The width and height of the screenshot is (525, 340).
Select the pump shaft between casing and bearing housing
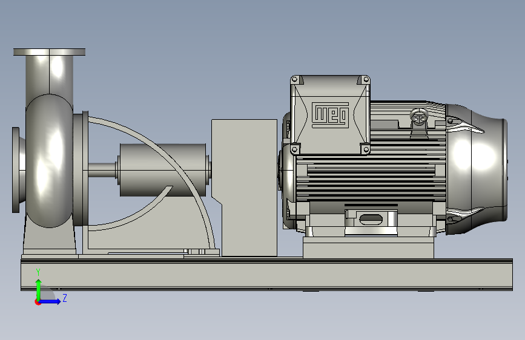[102, 170]
